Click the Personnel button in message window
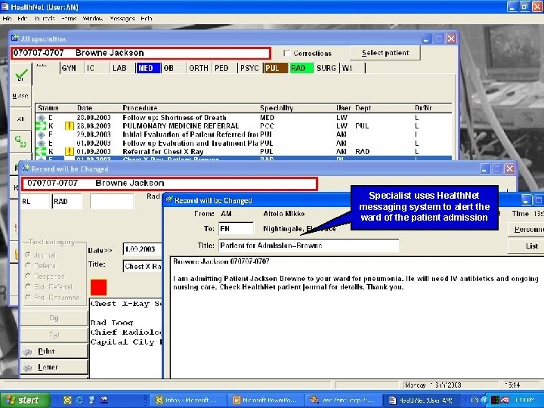Viewport: 544px width, 408px height. pyautogui.click(x=527, y=230)
